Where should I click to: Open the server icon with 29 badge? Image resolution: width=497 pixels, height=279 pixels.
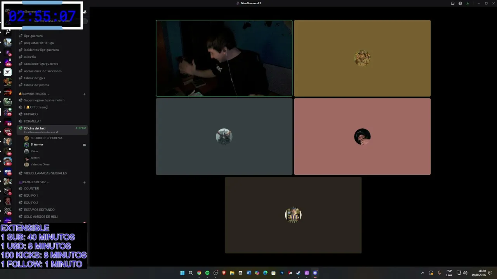(x=8, y=132)
